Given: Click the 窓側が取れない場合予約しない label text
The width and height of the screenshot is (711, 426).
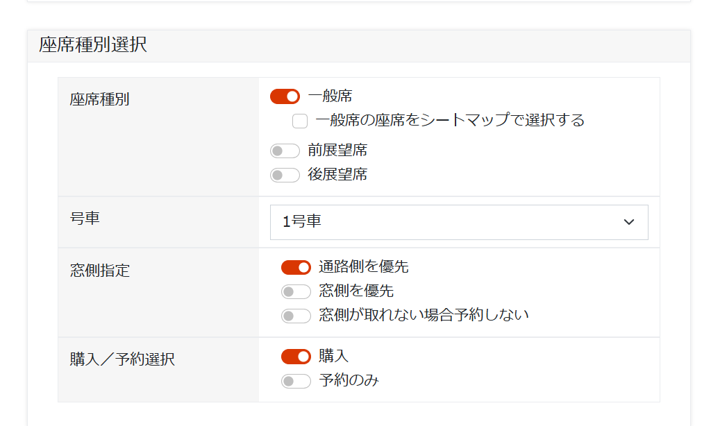Looking at the screenshot, I should click(424, 315).
